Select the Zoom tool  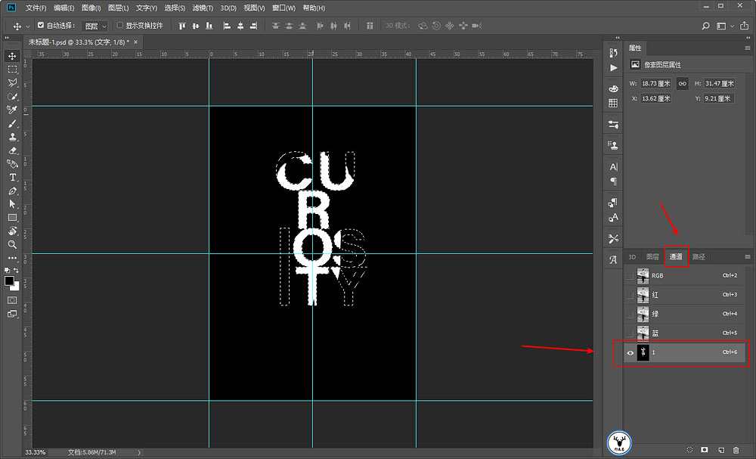click(x=13, y=244)
